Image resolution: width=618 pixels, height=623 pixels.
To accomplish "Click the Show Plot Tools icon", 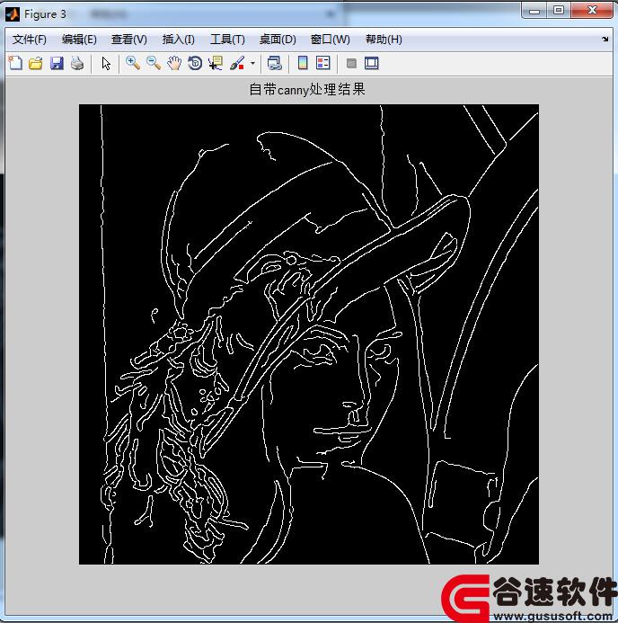I will (372, 63).
